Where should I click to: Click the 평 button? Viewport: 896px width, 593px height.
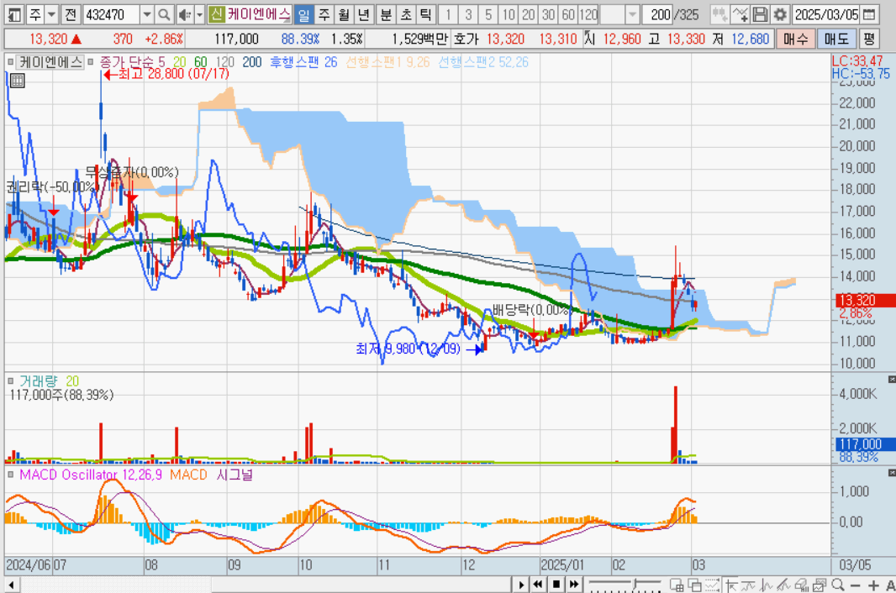(868, 39)
